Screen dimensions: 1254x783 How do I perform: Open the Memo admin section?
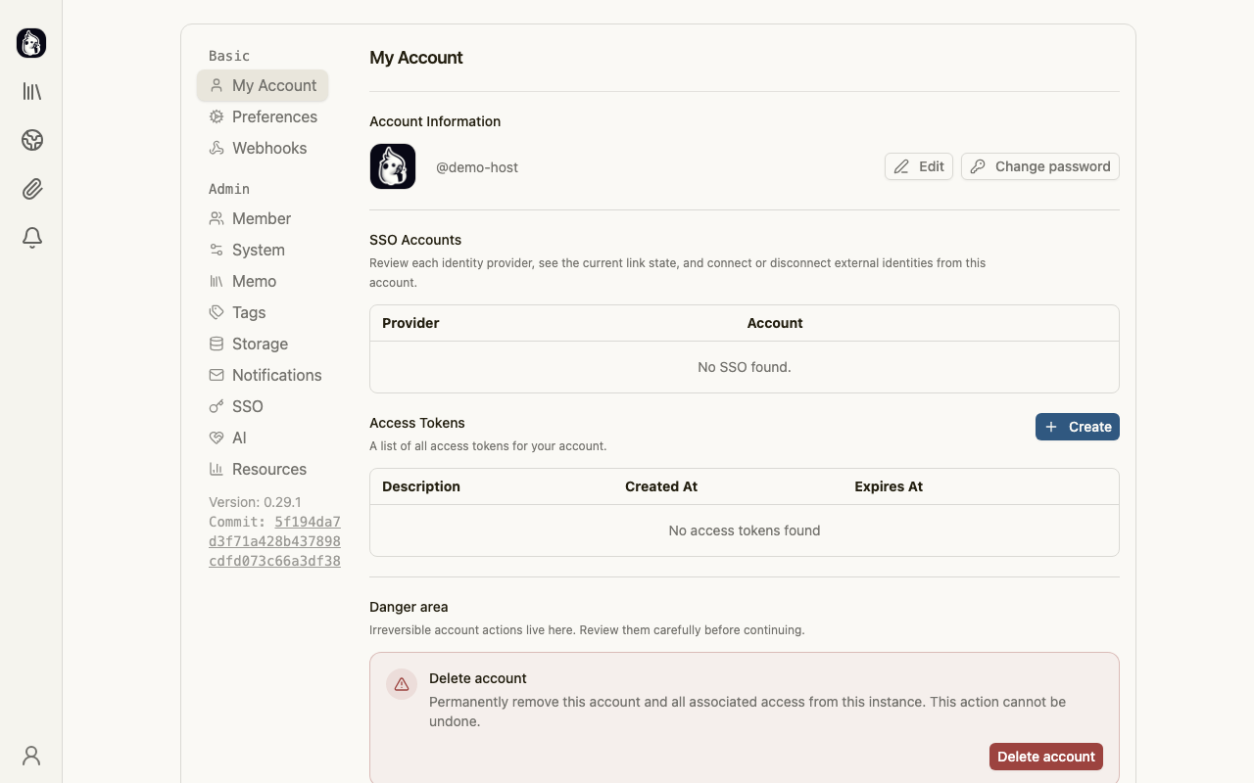[x=242, y=281]
